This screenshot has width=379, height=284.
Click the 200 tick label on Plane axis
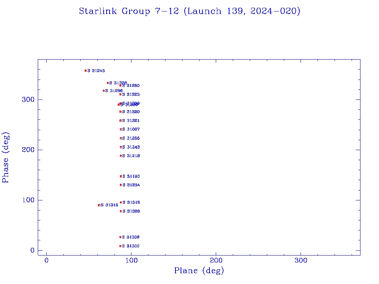coord(216,260)
